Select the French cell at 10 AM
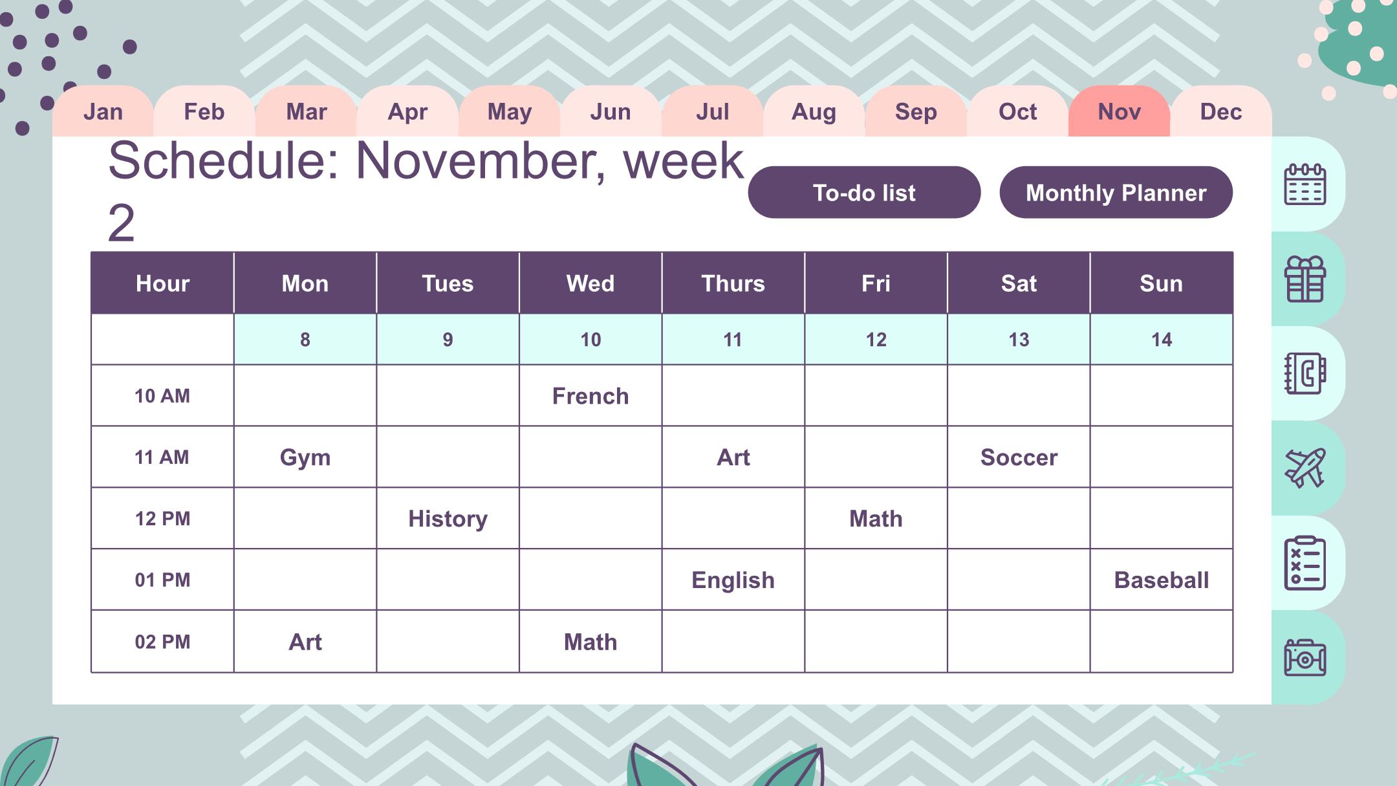This screenshot has height=786, width=1397. (590, 395)
